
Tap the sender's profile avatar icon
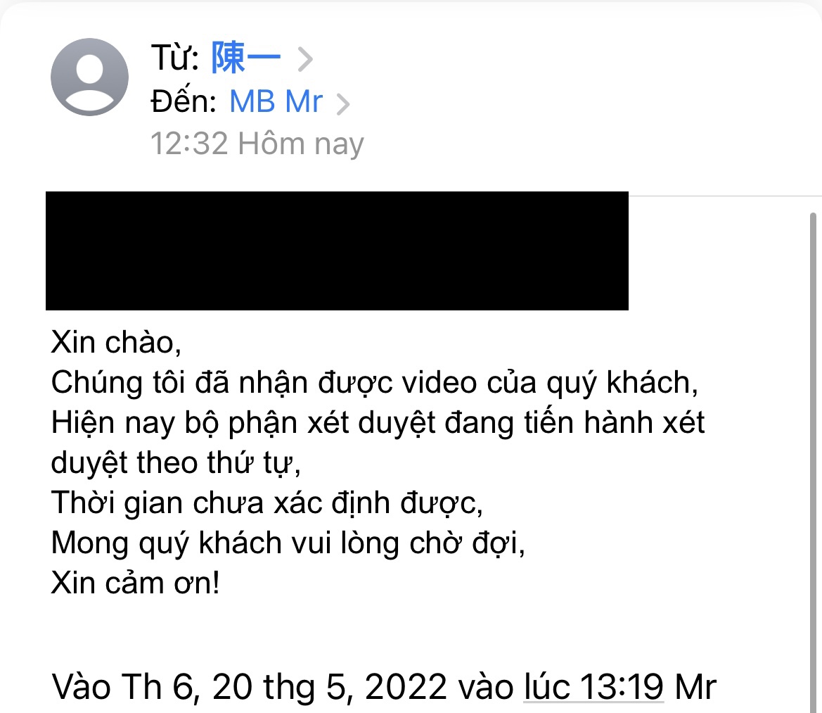click(89, 77)
